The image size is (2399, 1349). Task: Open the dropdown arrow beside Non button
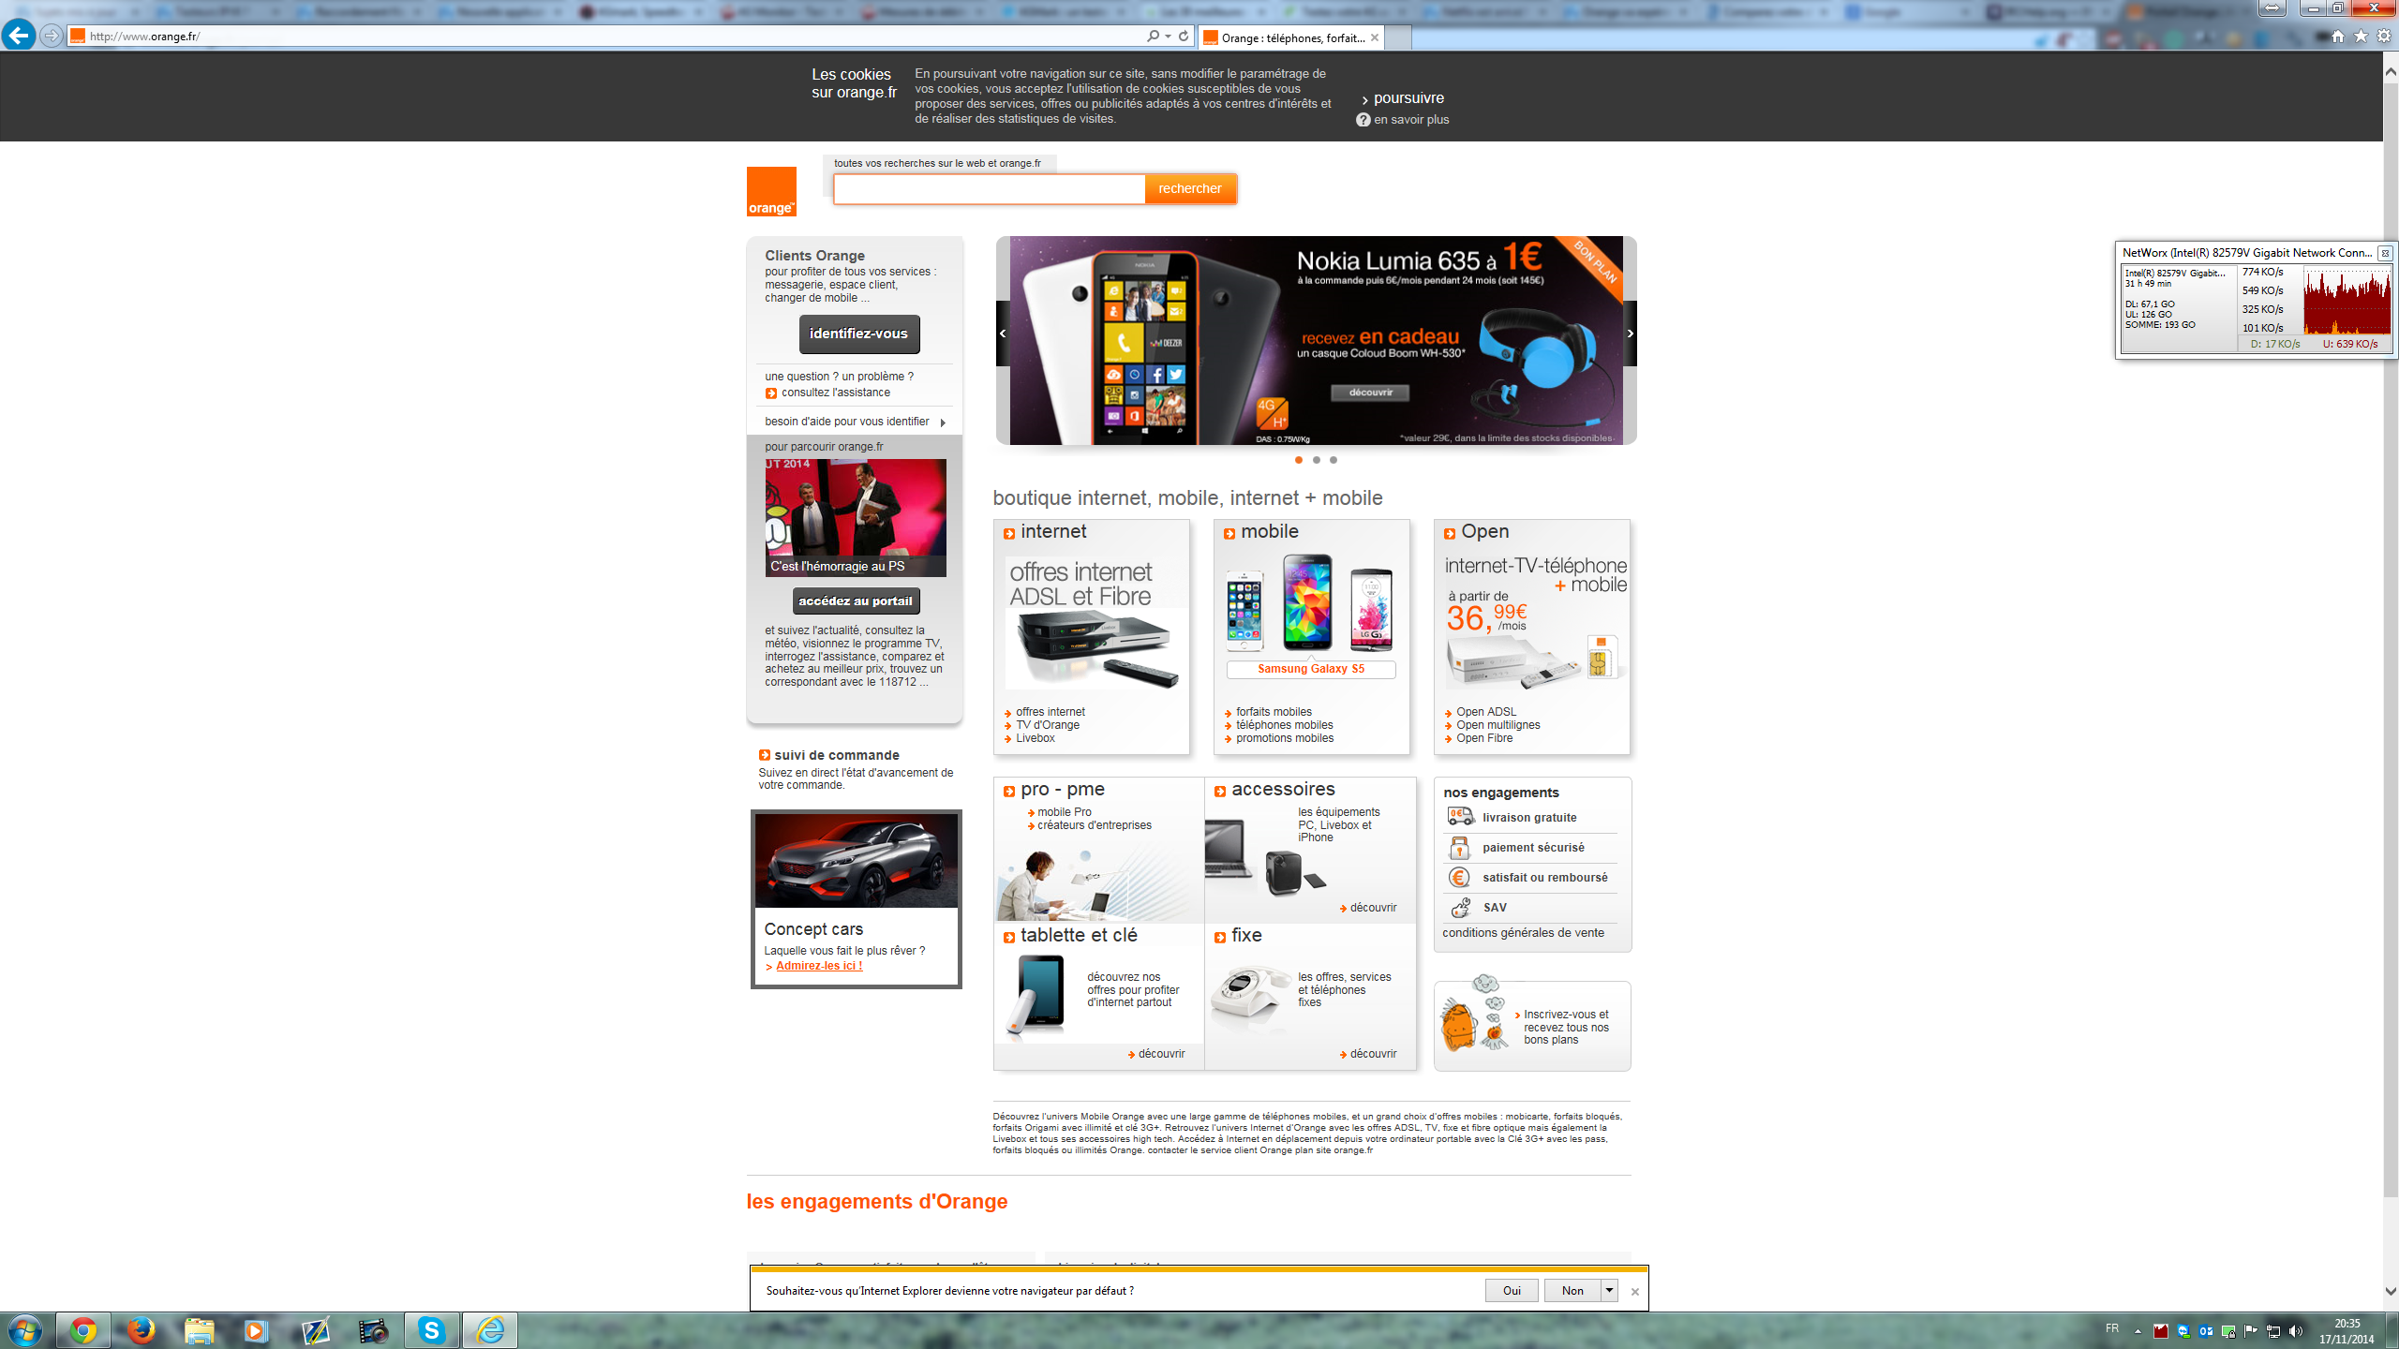point(1609,1290)
